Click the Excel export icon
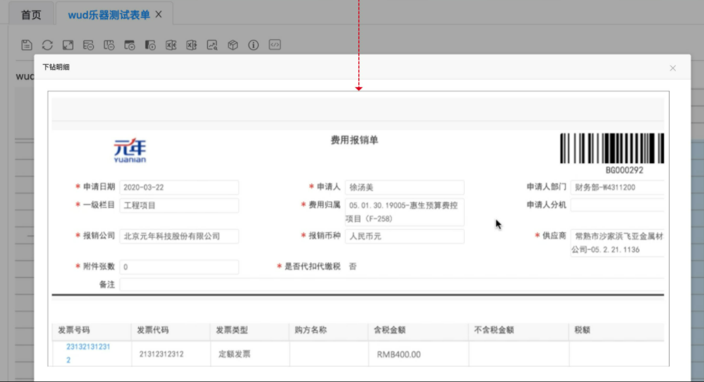Image resolution: width=704 pixels, height=382 pixels. 191,45
